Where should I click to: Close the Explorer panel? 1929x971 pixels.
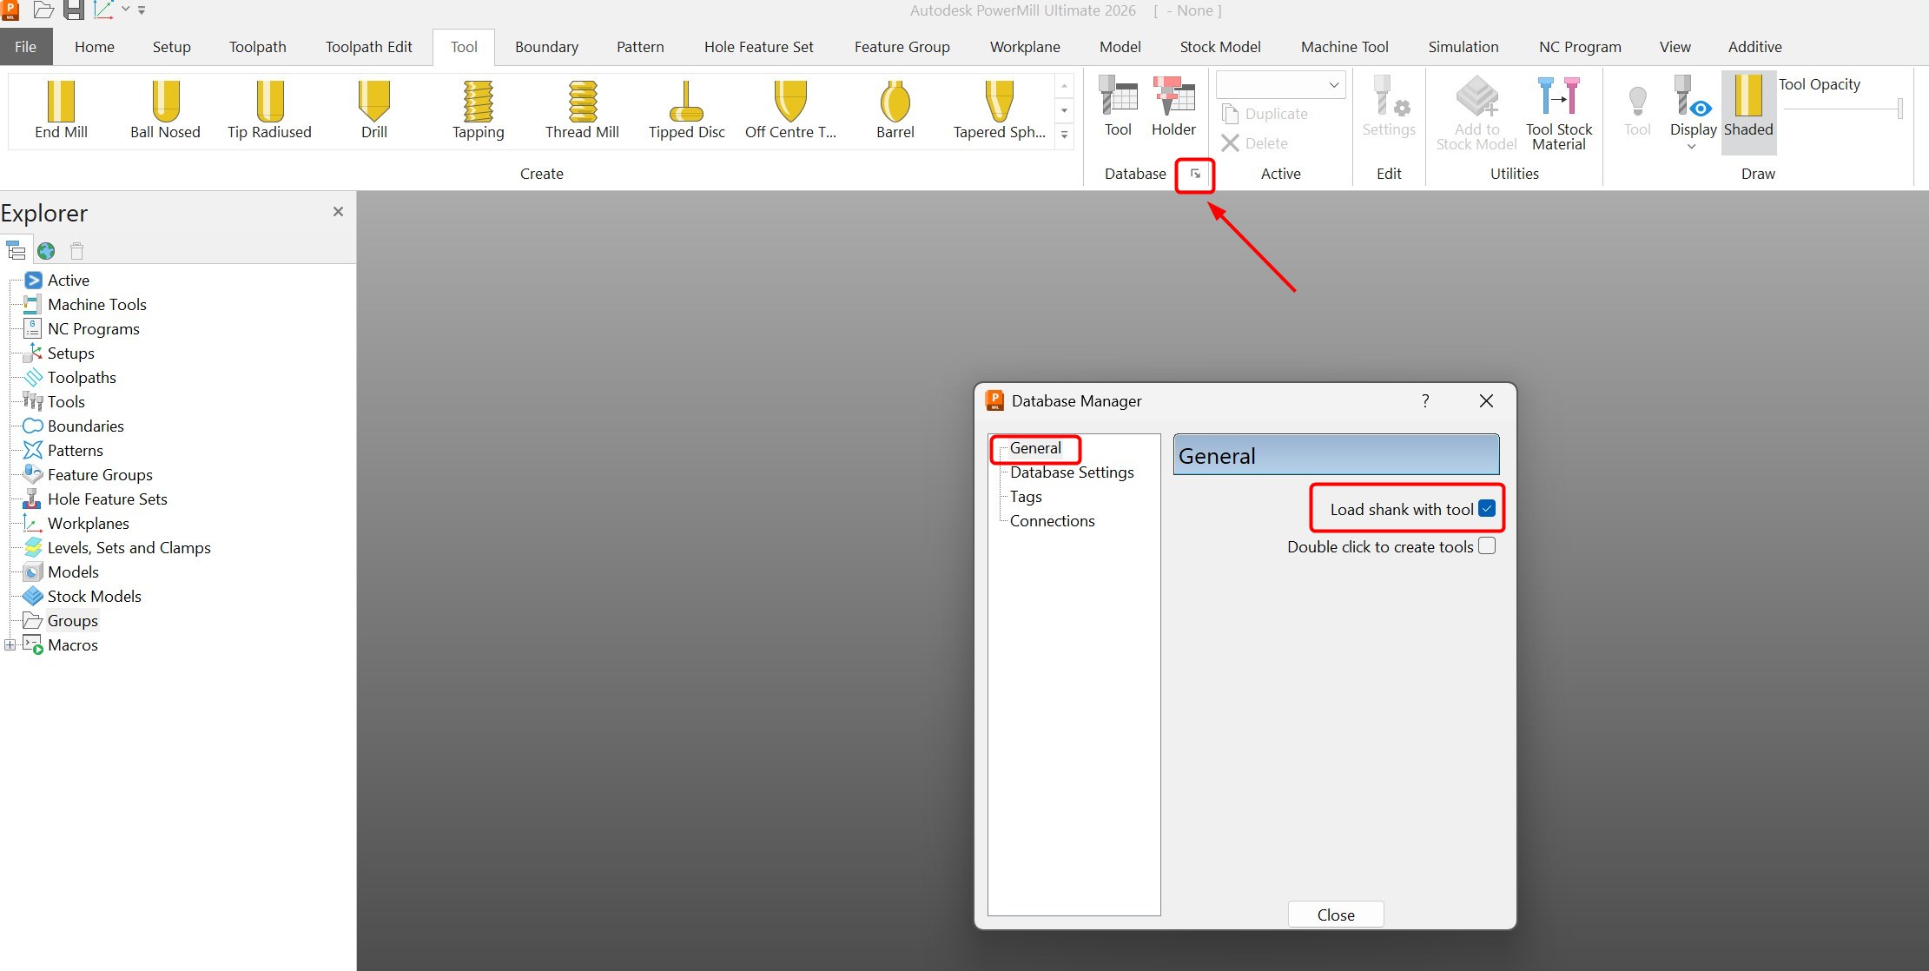pos(338,212)
